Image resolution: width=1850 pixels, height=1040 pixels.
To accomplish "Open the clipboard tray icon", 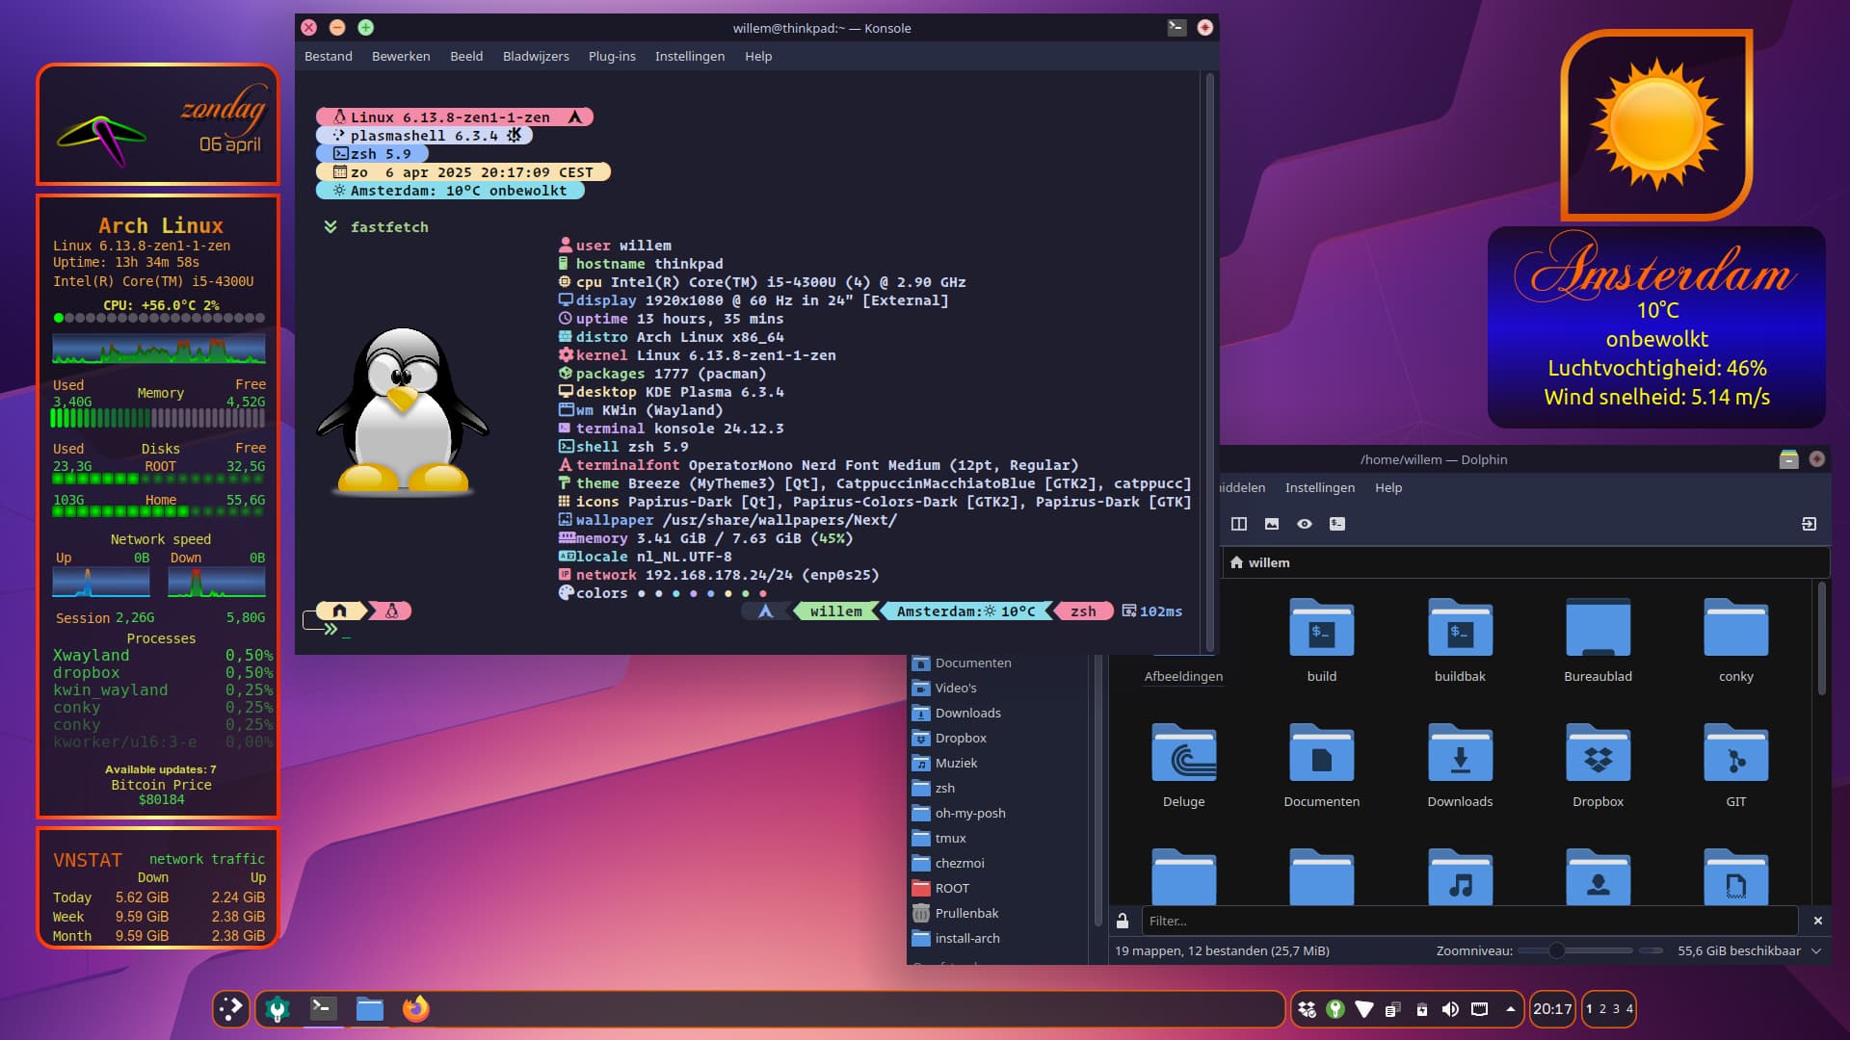I will (1392, 1009).
